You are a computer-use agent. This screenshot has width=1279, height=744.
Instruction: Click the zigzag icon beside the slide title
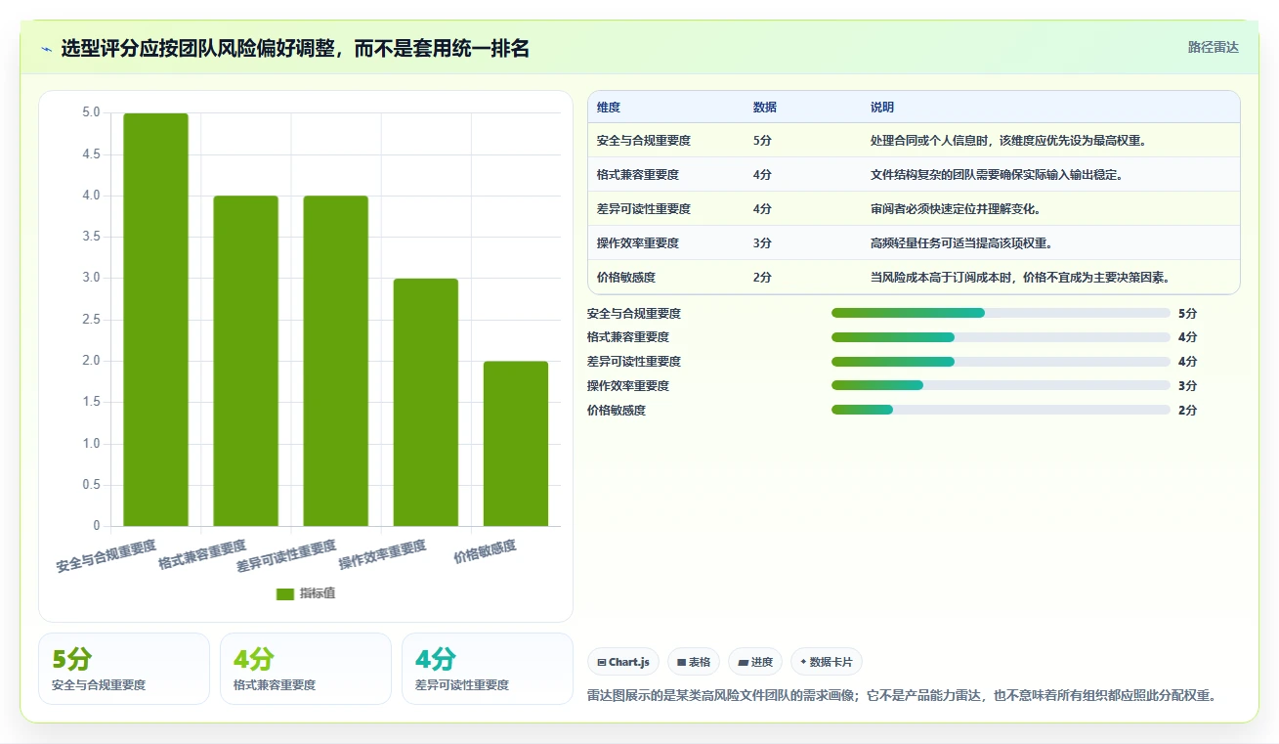[47, 48]
